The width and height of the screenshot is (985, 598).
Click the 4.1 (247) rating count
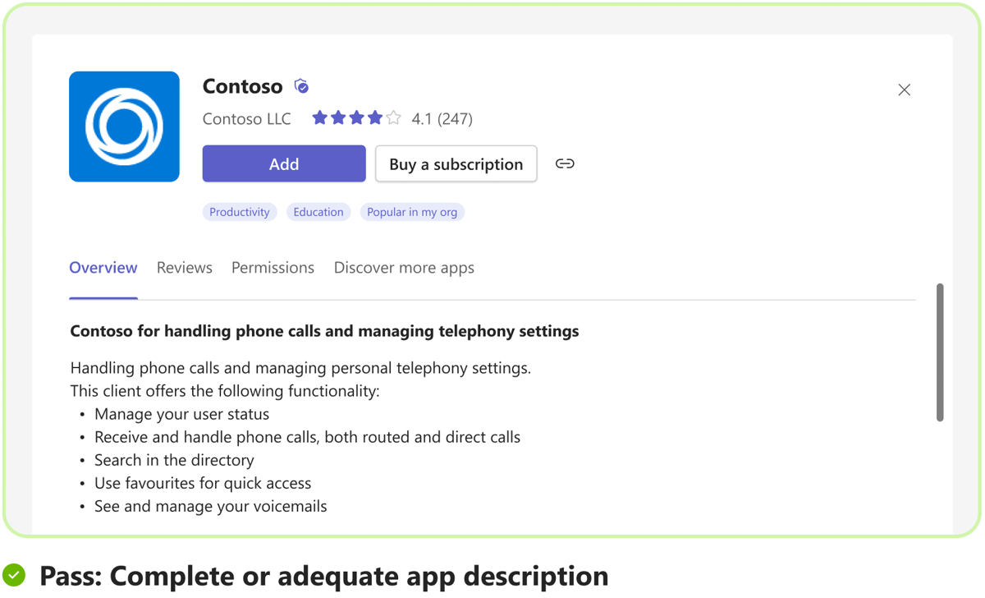point(442,119)
